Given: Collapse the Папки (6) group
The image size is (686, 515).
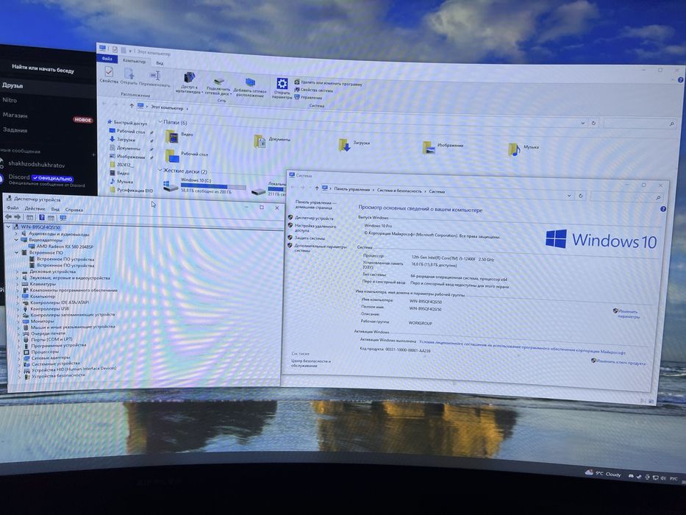Looking at the screenshot, I should click(x=160, y=121).
